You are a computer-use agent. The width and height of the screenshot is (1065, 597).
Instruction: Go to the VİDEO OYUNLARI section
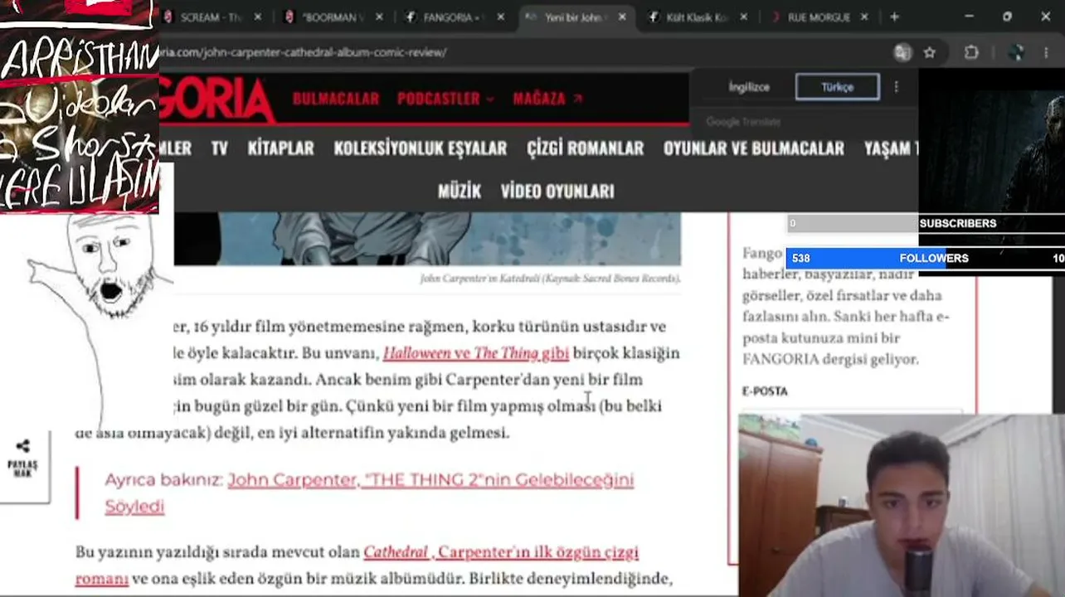click(557, 192)
